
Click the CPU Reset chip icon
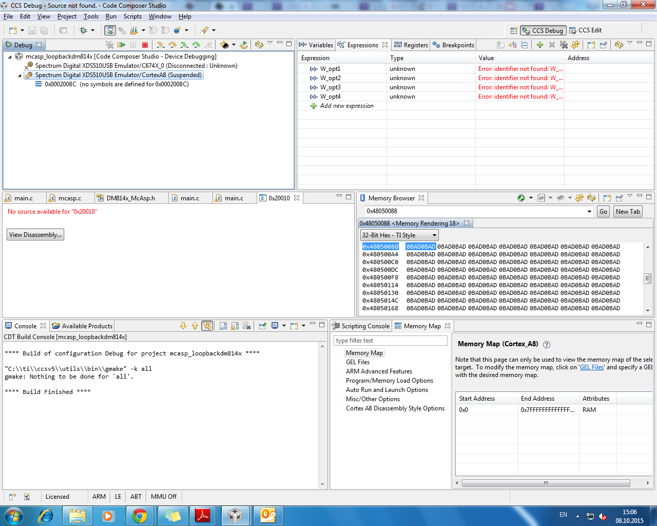[x=224, y=45]
